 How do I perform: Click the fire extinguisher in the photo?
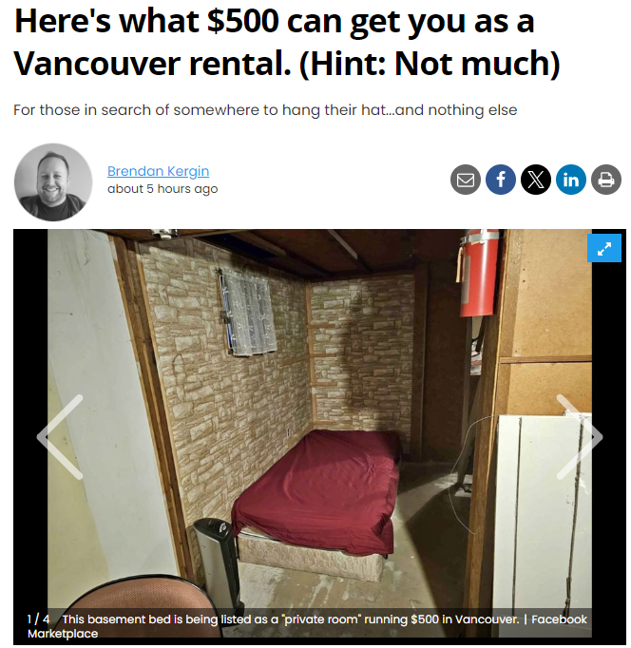tap(479, 273)
